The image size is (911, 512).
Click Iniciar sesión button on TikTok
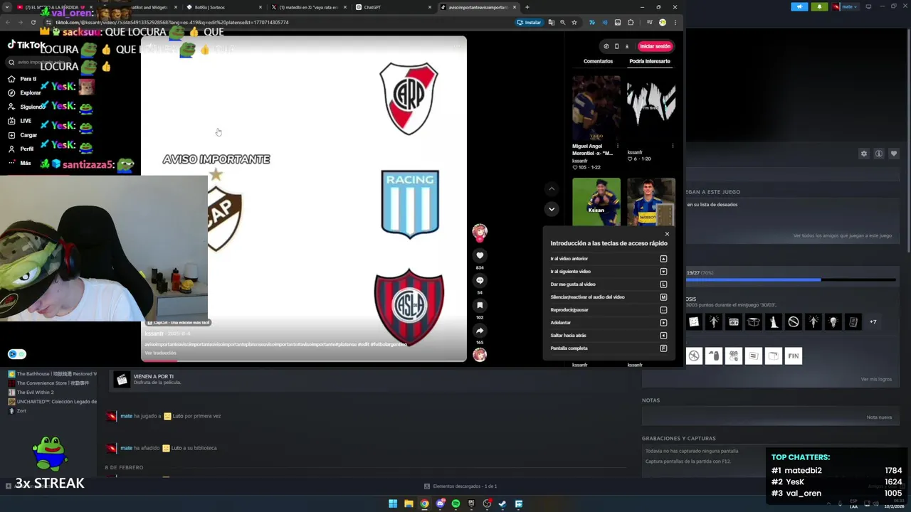tap(655, 46)
